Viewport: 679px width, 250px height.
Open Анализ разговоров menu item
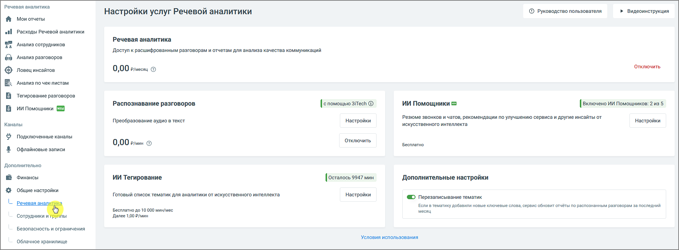point(39,57)
